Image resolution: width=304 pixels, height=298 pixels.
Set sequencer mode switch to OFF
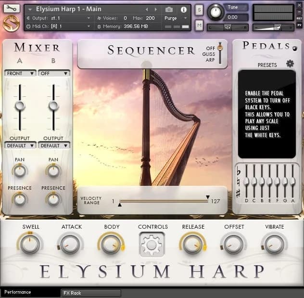tap(211, 48)
